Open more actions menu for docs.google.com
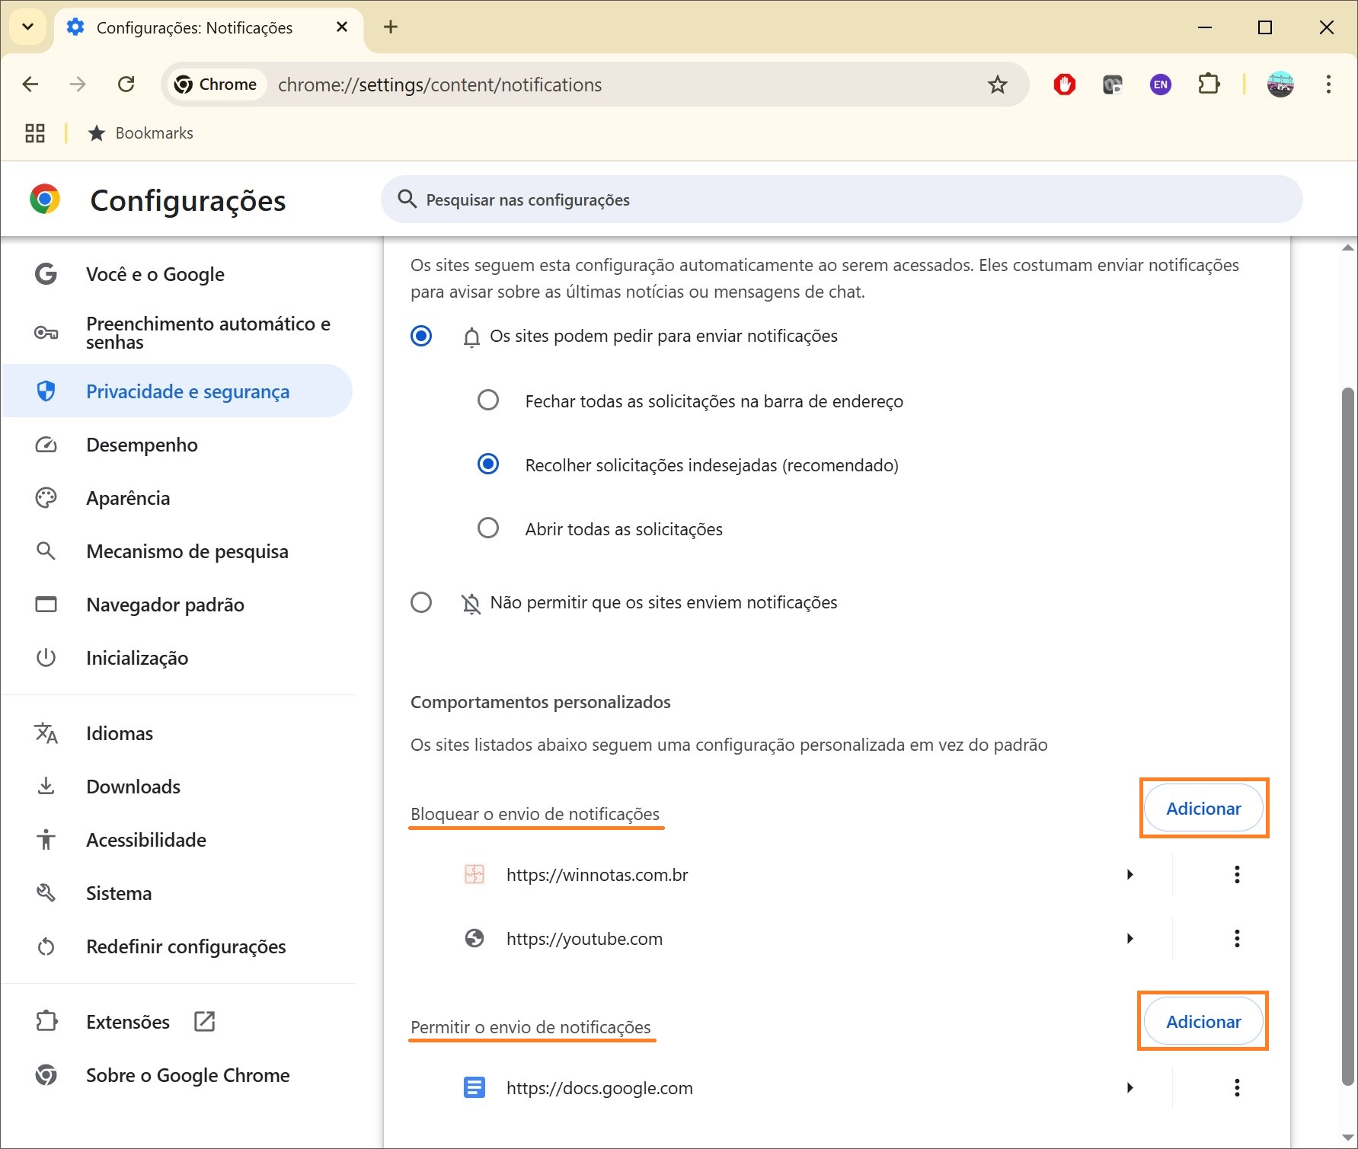Screen dimensions: 1358x1149 coord(1237,1088)
